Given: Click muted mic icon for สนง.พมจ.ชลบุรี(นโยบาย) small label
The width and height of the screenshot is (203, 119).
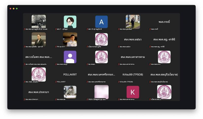Looking at the screenshot, I should point(150,82).
